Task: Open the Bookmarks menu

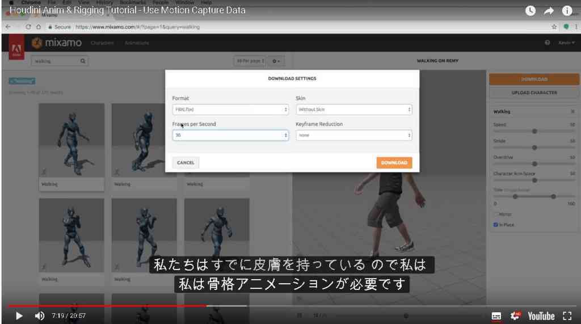Action: tap(133, 2)
